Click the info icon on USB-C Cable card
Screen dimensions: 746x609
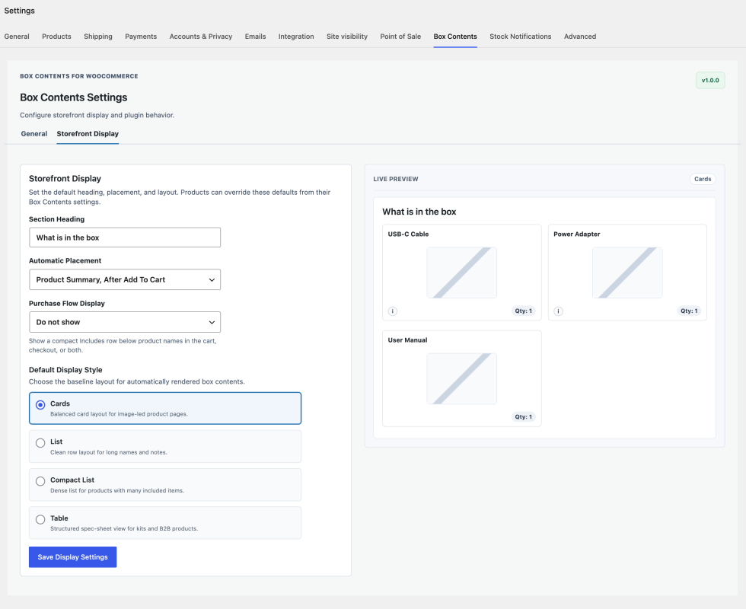pyautogui.click(x=393, y=311)
